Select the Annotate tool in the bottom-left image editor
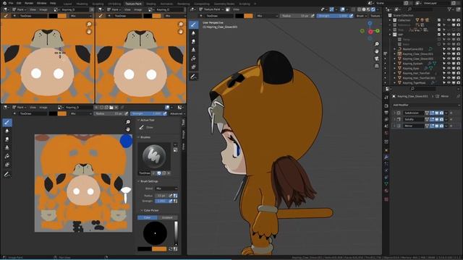Screen dimensions: 463x260 coord(7,175)
